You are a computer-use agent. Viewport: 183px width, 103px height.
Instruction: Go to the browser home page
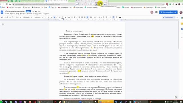[x=10, y=4]
